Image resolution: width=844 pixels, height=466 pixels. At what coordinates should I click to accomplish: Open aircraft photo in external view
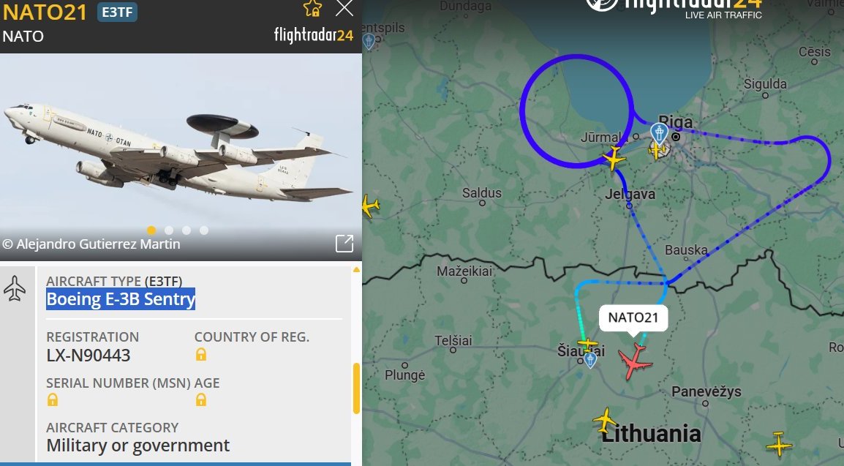coord(344,243)
